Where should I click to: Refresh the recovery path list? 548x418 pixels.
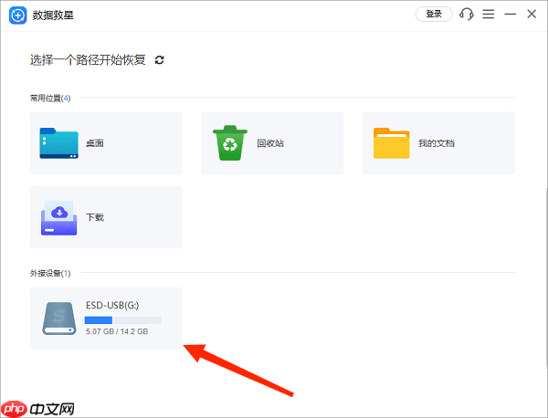coord(160,60)
